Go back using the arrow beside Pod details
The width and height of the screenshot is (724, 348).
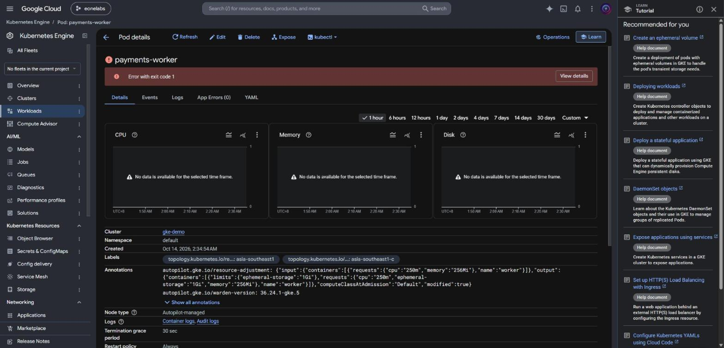[x=106, y=37]
